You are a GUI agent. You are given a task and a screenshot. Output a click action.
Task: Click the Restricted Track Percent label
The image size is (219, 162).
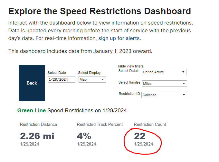[x=100, y=125]
